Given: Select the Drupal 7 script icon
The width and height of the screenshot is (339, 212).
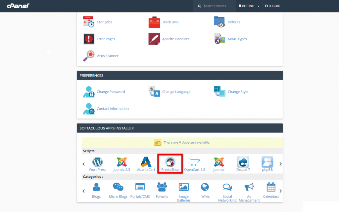Looking at the screenshot, I should [x=243, y=162].
